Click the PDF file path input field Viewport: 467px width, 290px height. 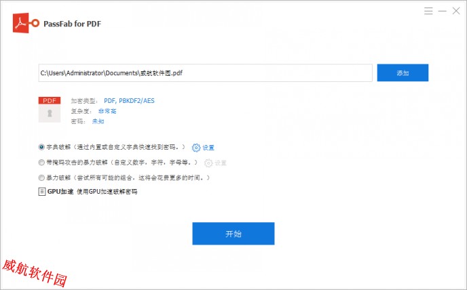[x=205, y=72]
